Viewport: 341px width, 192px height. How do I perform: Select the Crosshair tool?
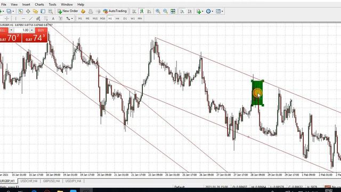(x=7, y=19)
